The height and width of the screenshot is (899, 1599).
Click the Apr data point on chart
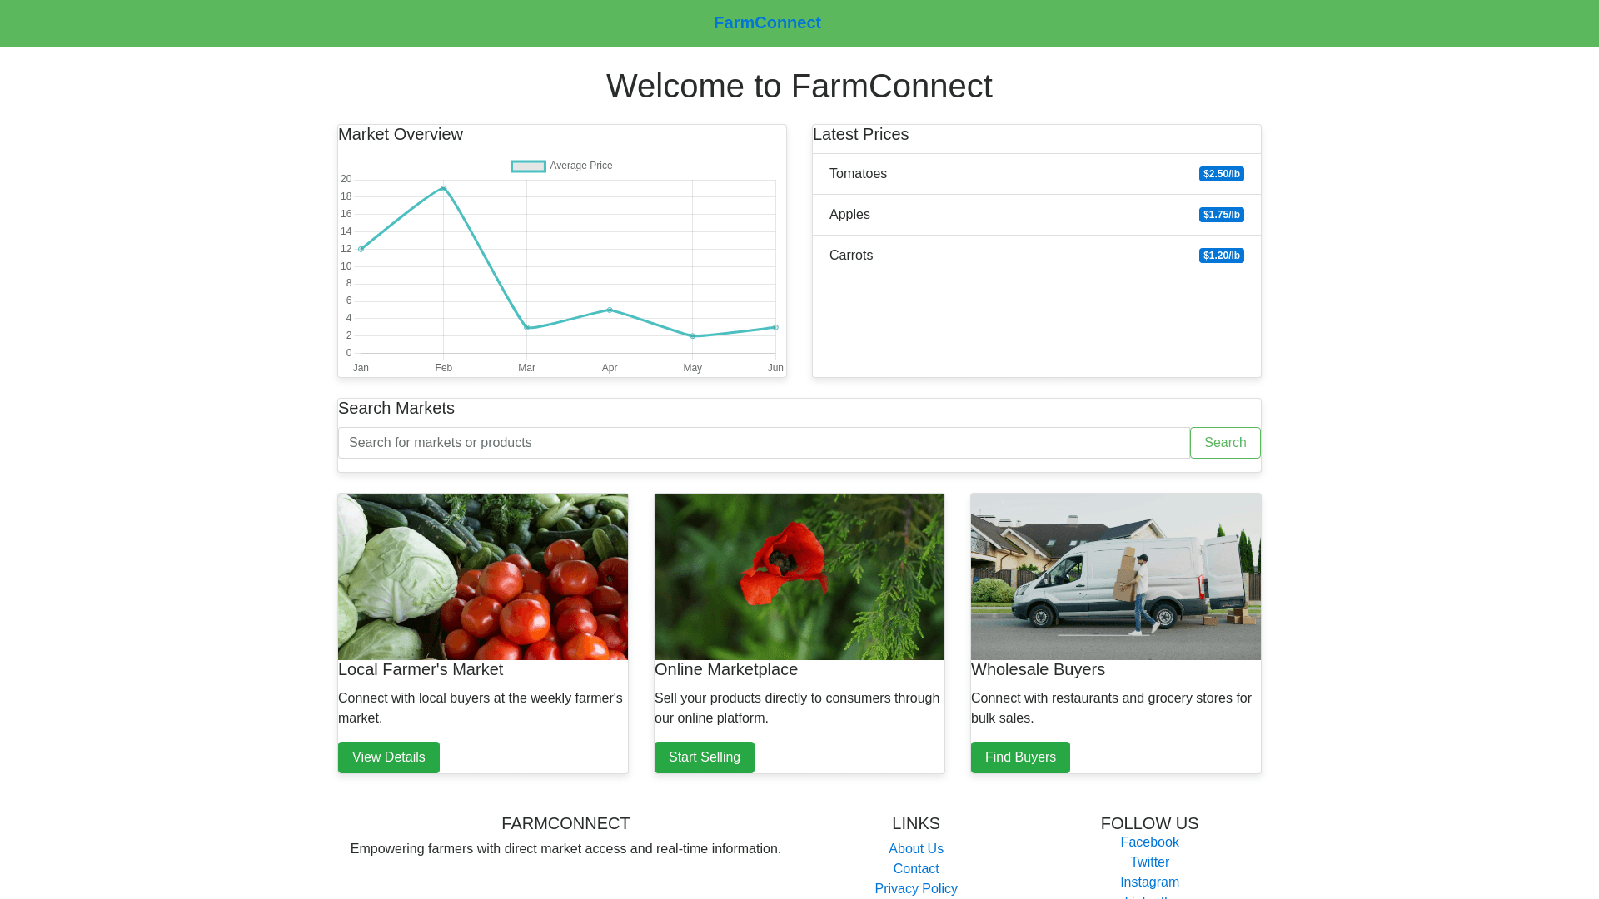(x=610, y=310)
